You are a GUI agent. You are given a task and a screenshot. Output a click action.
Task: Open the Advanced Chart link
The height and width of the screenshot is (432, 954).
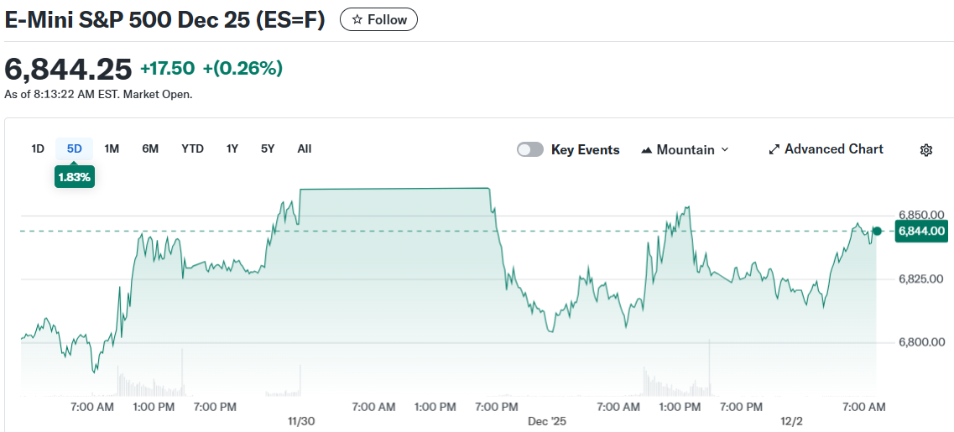pyautogui.click(x=833, y=148)
